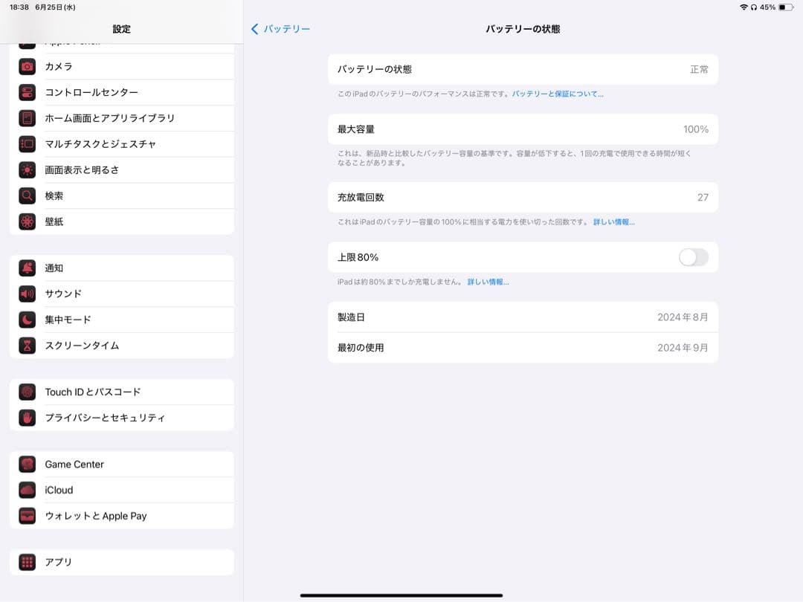Open the 画面表示と明るさ icon
The width and height of the screenshot is (803, 602).
click(28, 169)
